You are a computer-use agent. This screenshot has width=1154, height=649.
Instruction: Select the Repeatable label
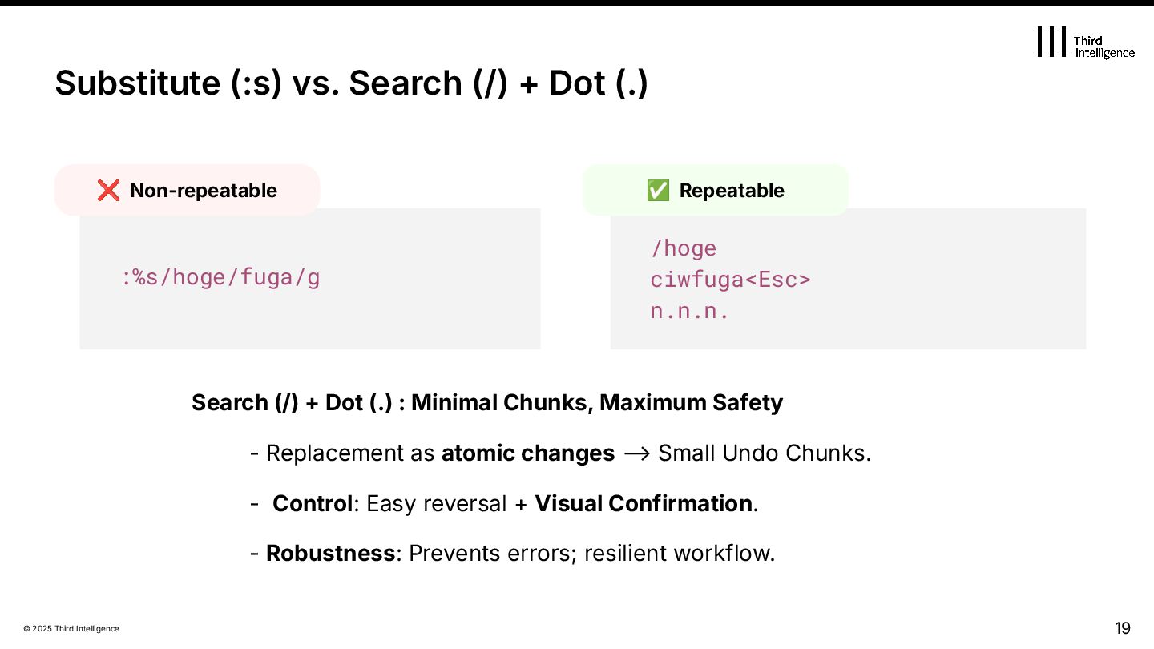[732, 191]
